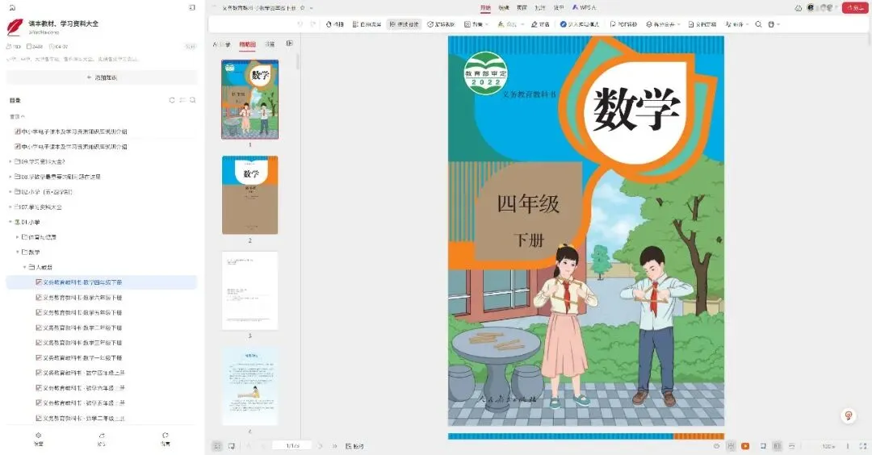
Task: Click the orange play slideshow icon in status bar
Action: click(x=745, y=446)
